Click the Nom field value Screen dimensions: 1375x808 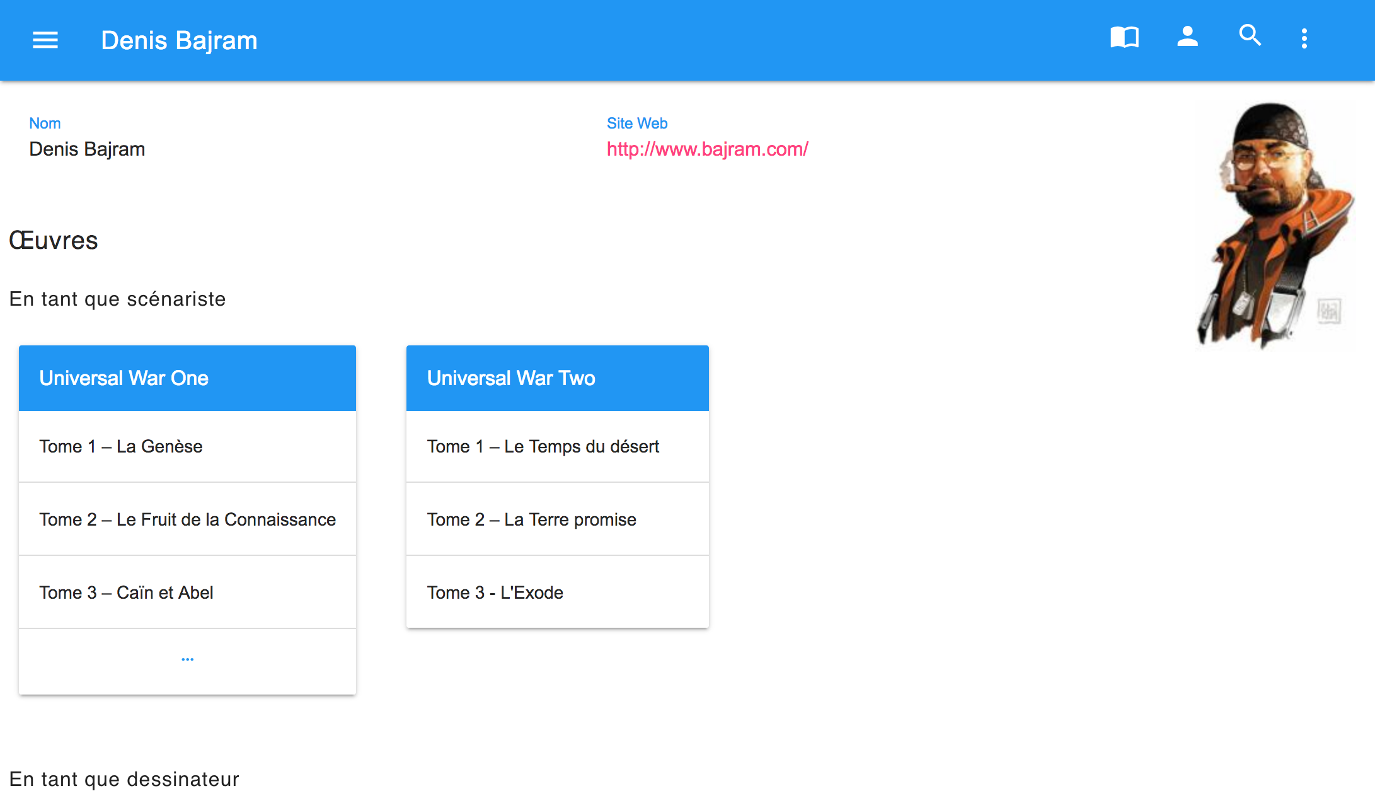[x=87, y=149]
